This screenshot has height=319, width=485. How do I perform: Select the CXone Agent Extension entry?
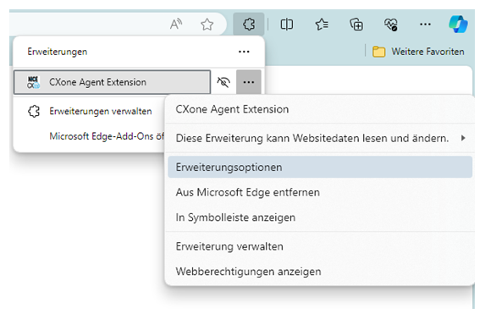tap(112, 82)
